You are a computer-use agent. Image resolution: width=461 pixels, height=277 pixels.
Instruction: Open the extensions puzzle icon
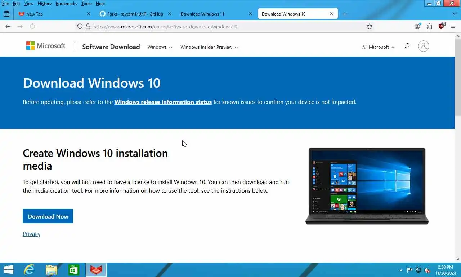[429, 26]
